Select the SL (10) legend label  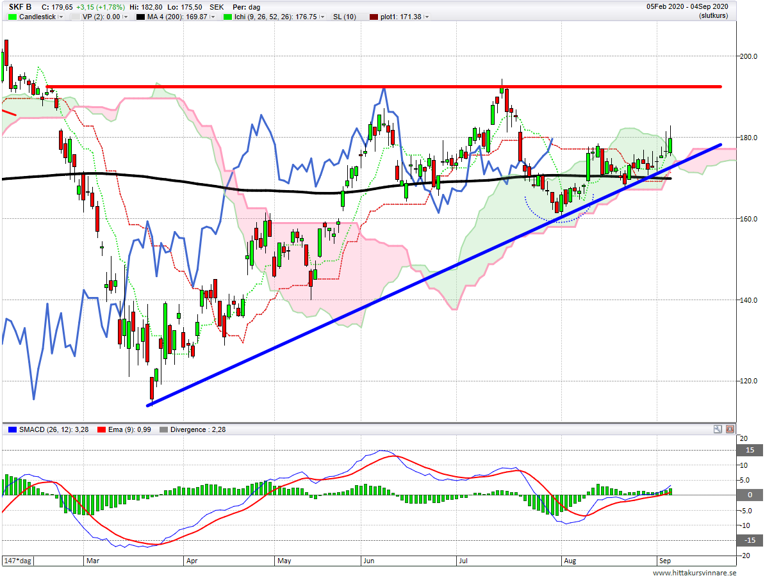pos(345,17)
